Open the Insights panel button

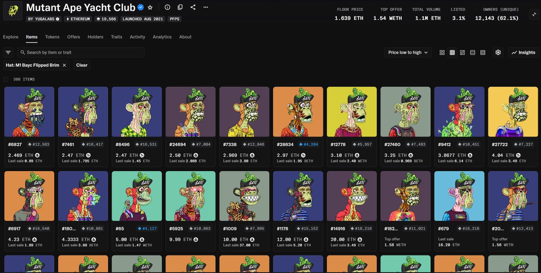pos(523,52)
